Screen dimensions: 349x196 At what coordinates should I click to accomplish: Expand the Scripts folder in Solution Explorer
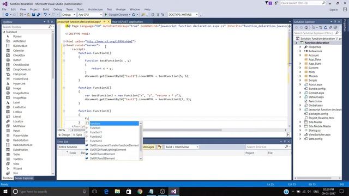coord(300,81)
